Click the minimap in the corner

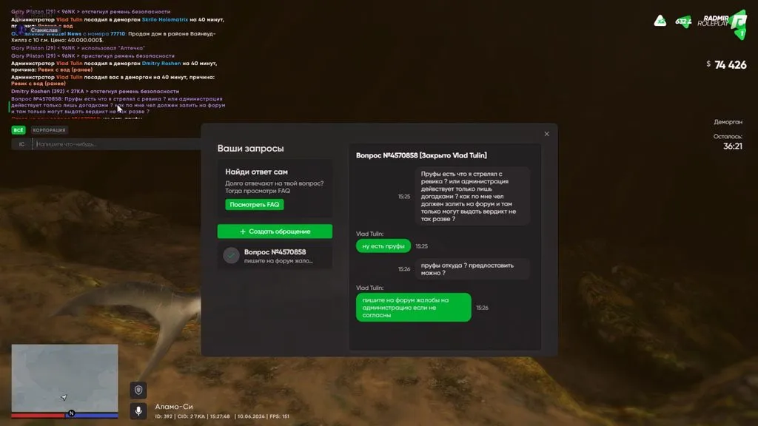pos(65,378)
